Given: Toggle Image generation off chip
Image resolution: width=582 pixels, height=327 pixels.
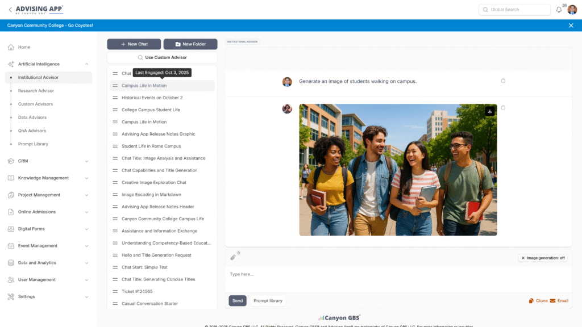Looking at the screenshot, I should click(x=543, y=258).
